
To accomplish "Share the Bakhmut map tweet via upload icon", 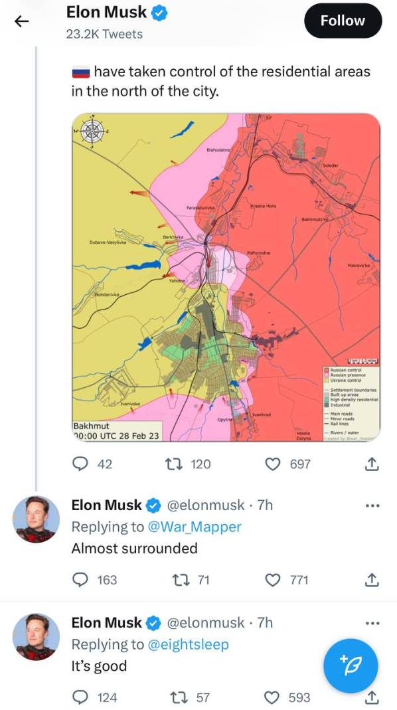I will tap(373, 464).
